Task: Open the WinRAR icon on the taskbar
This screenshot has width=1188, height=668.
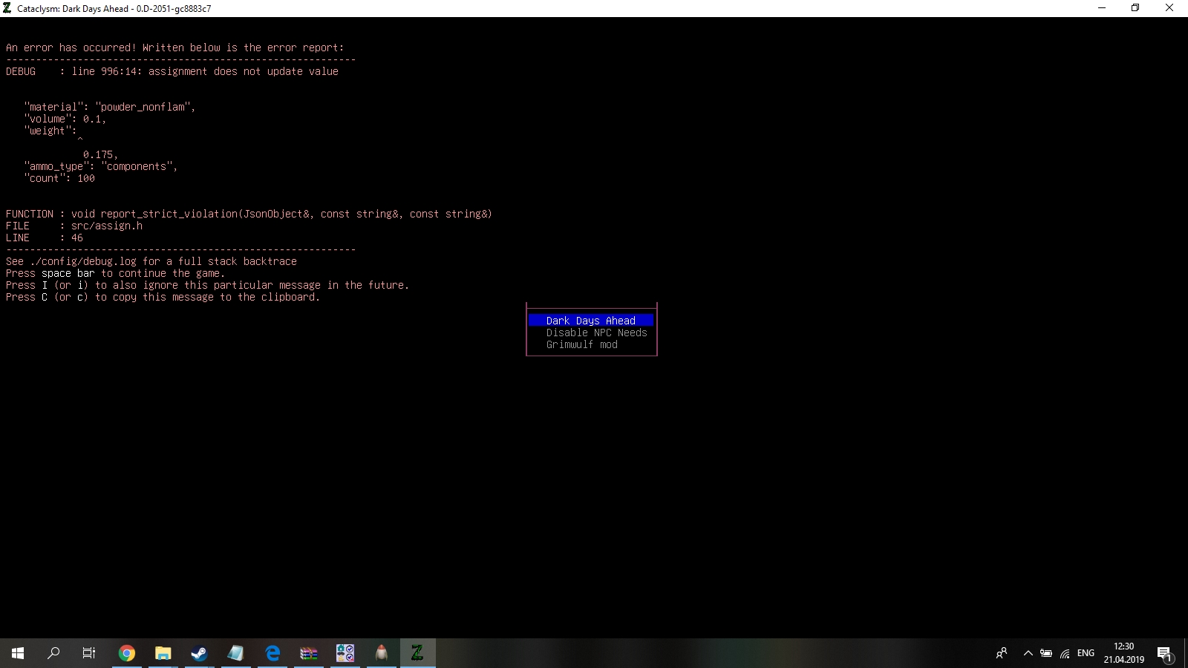Action: [x=309, y=653]
